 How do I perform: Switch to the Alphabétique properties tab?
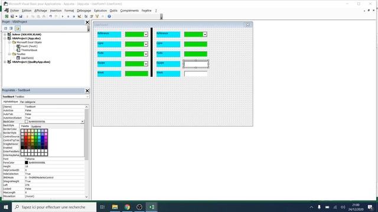pyautogui.click(x=11, y=102)
